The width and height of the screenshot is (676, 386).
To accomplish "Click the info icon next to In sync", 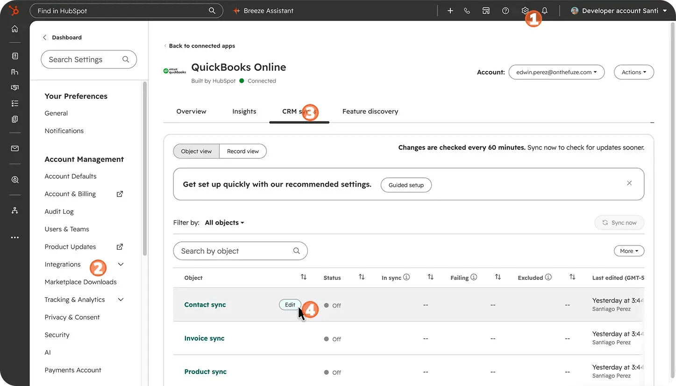I will click(406, 277).
